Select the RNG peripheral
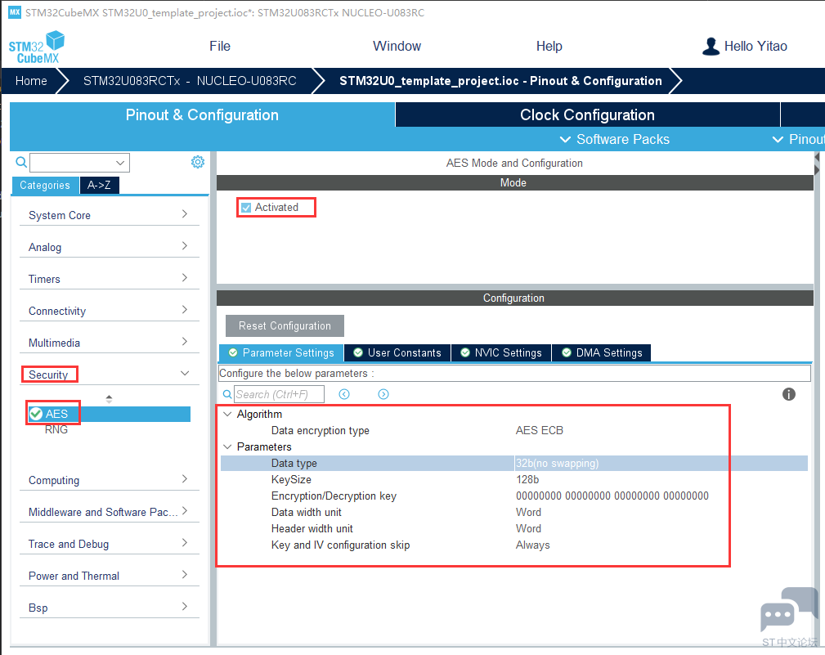 pyautogui.click(x=56, y=429)
